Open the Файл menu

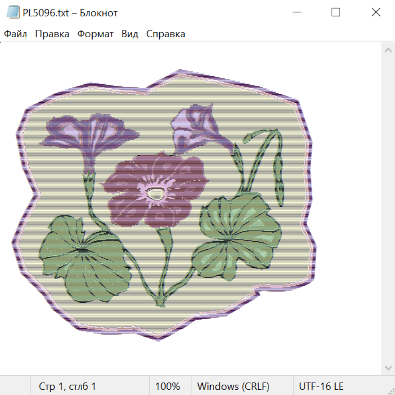(15, 34)
